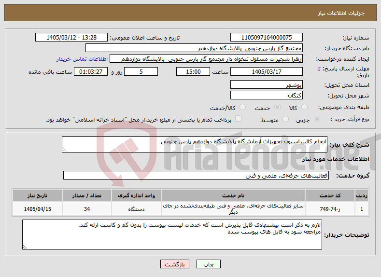Click the buyer notes area resize handle

pyautogui.click(x=25, y=247)
